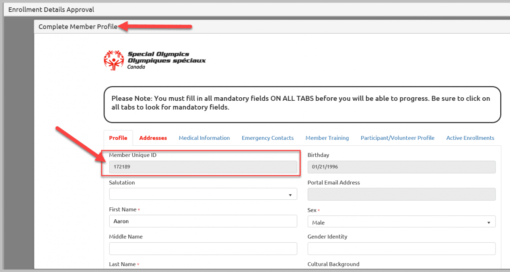The image size is (510, 272).
Task: Click the Gender Identity text box
Action: coord(401,249)
